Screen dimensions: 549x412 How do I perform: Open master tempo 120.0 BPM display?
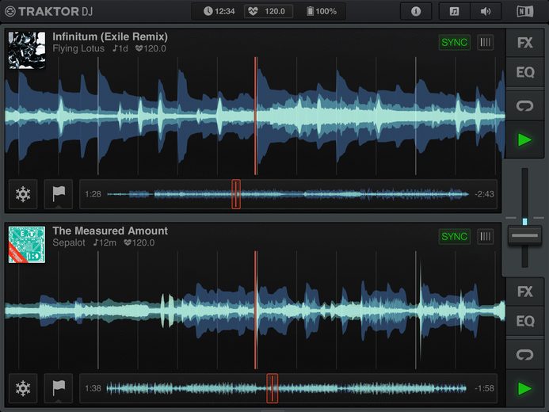(x=269, y=12)
